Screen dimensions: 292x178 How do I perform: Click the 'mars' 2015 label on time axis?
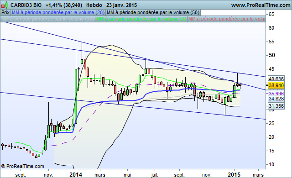258,175
